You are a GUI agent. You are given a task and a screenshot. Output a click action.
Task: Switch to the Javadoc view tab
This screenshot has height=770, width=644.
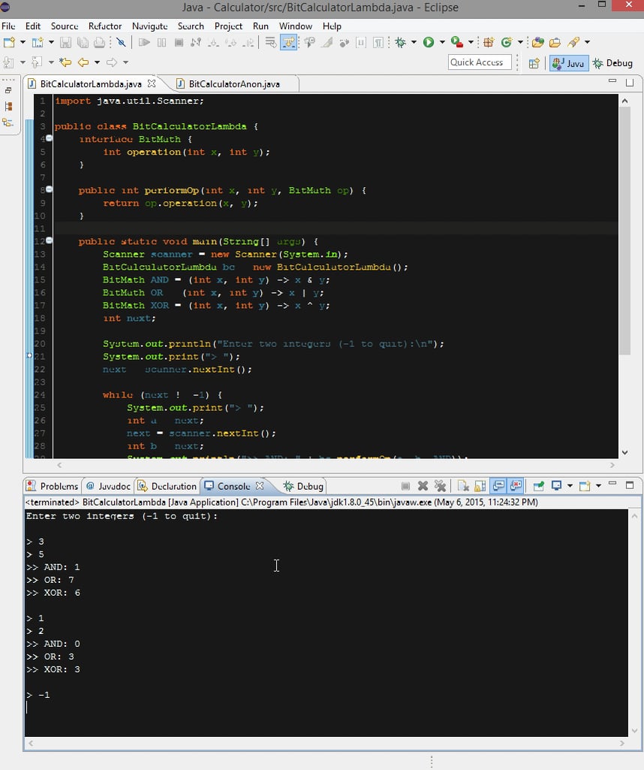(x=108, y=486)
